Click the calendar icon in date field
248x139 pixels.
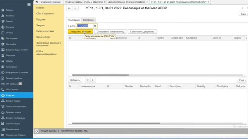95,26
